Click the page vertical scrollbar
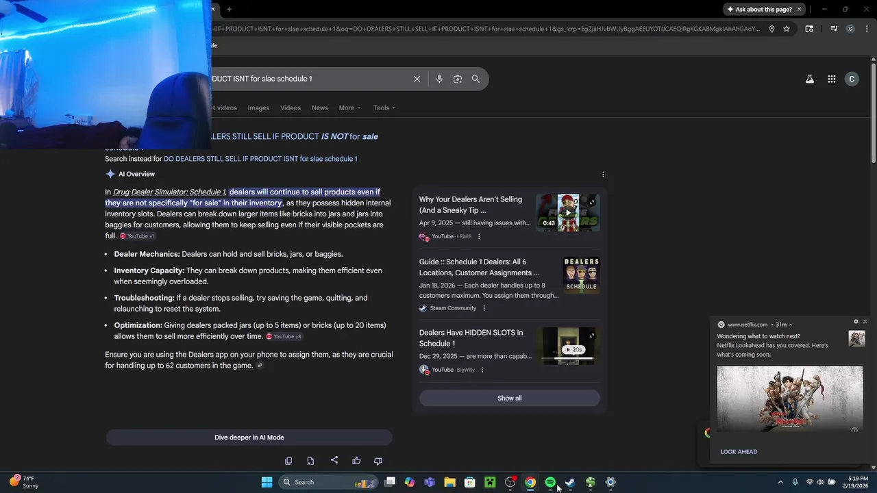The height and width of the screenshot is (493, 877). (873, 113)
